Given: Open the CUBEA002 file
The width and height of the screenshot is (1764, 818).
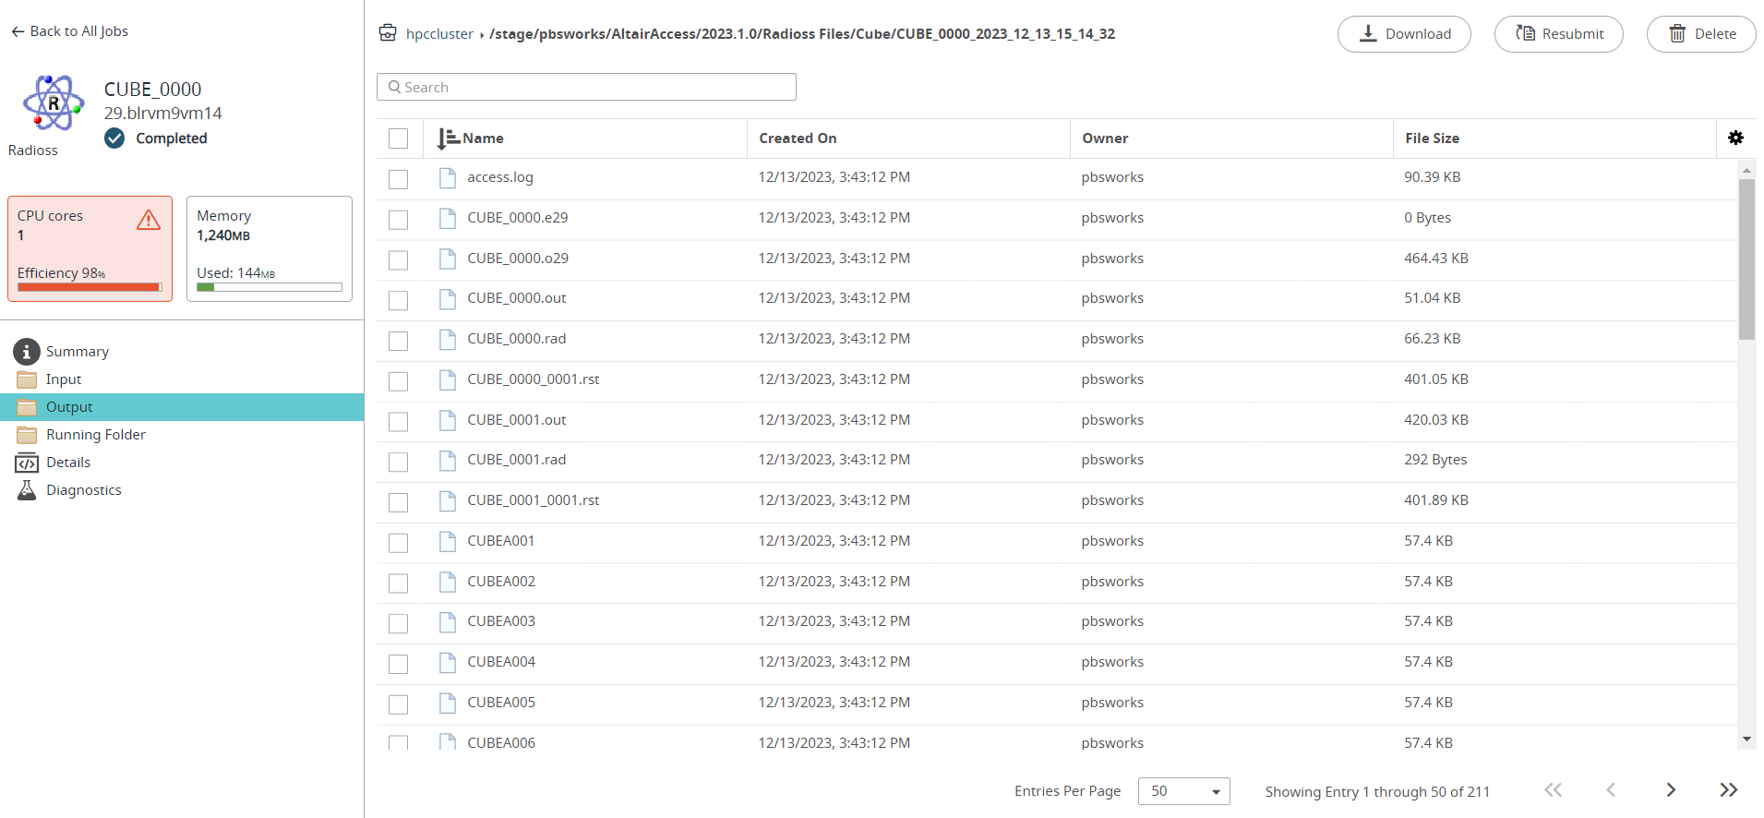Looking at the screenshot, I should [501, 582].
